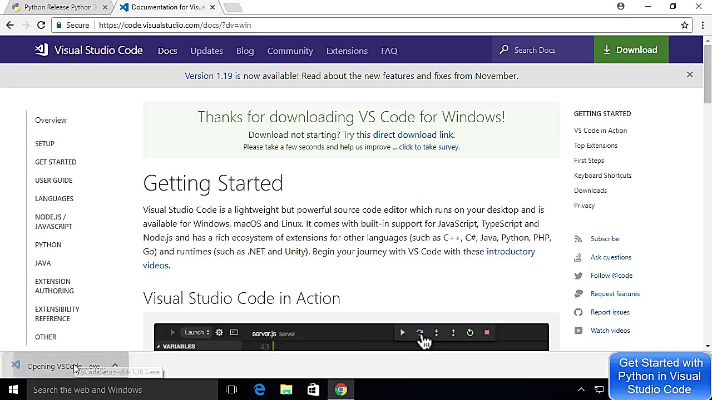Click the Chrome user profile icon
Screen dimensions: 712x400
coord(621,7)
